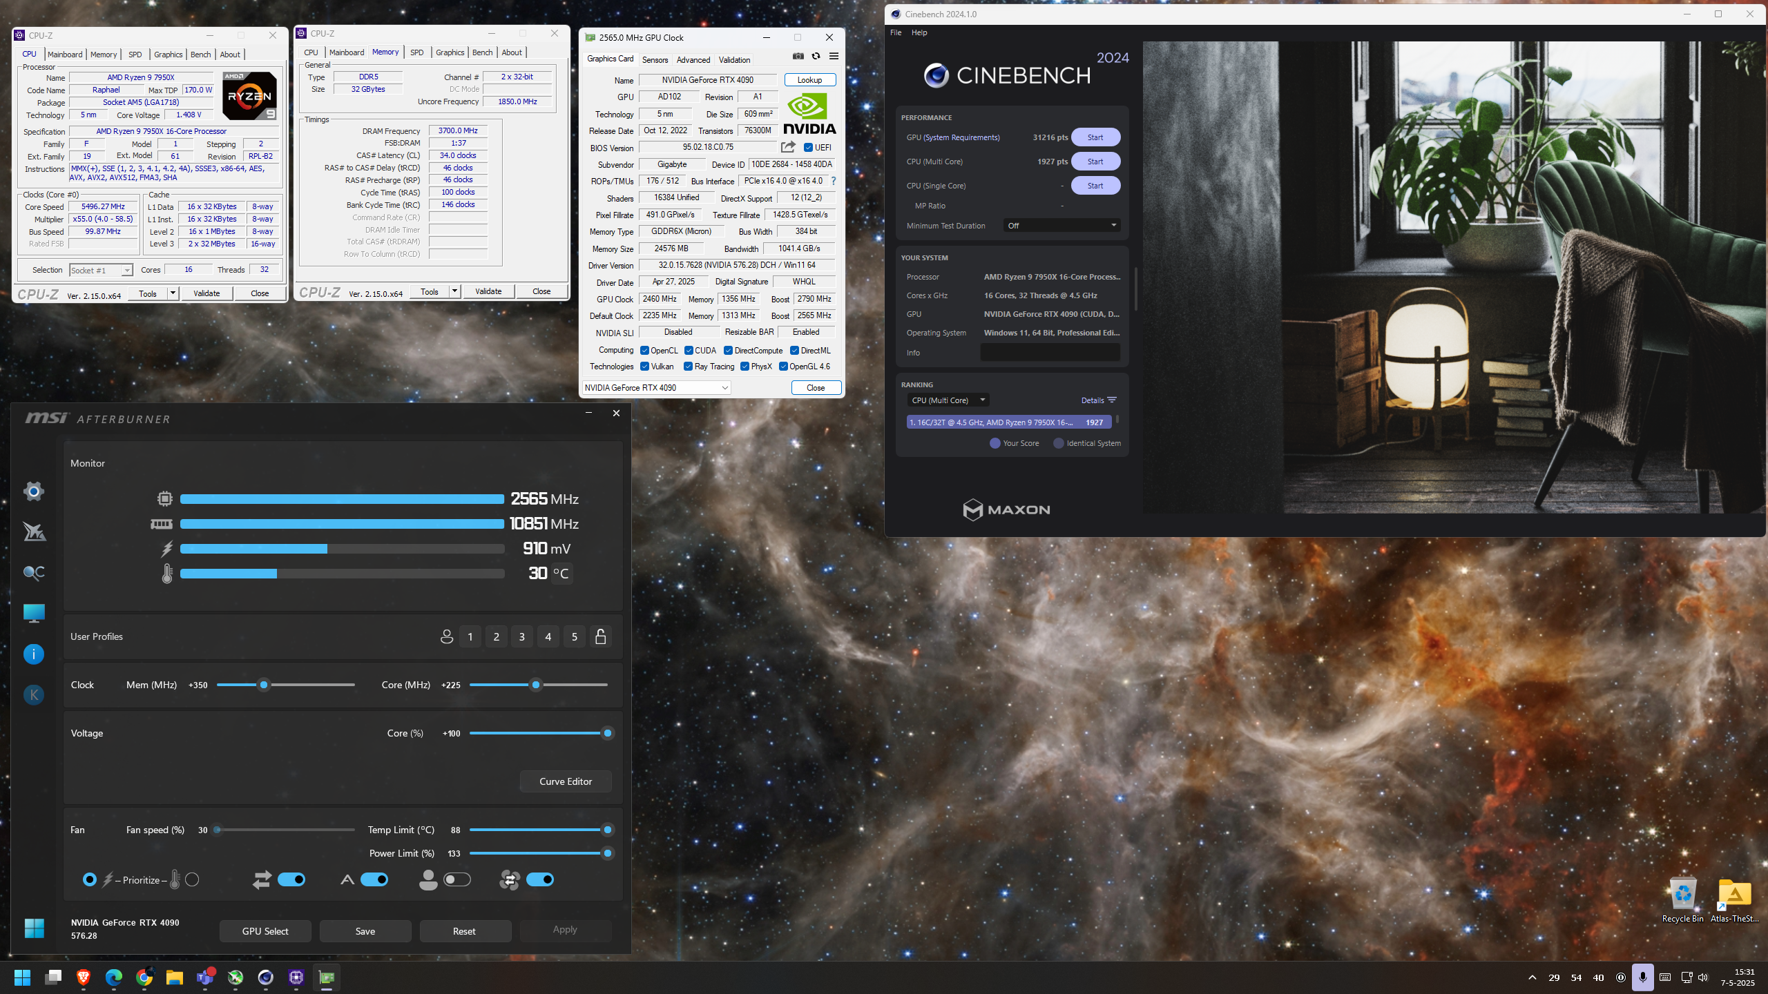Select temperature prioritize radio button in Afterburner
Image resolution: width=1768 pixels, height=994 pixels.
[193, 879]
